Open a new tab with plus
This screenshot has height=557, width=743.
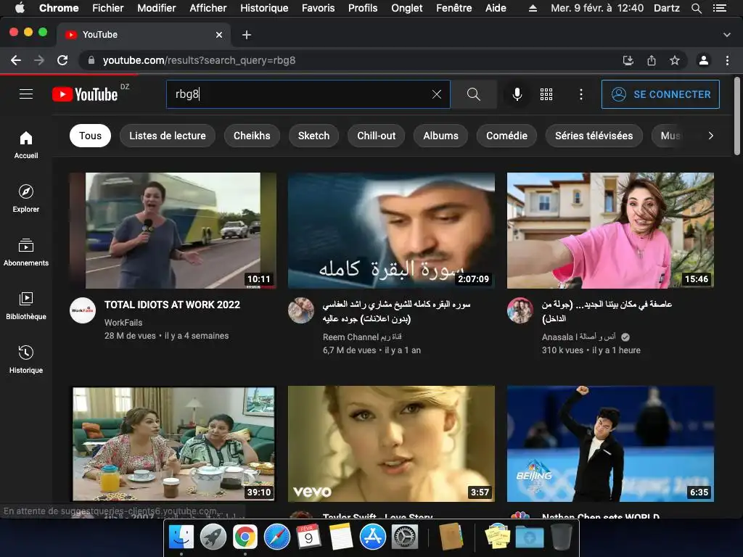pyautogui.click(x=247, y=35)
